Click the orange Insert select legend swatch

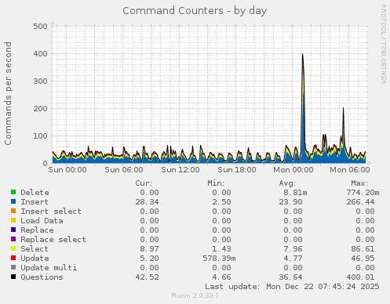(x=13, y=211)
